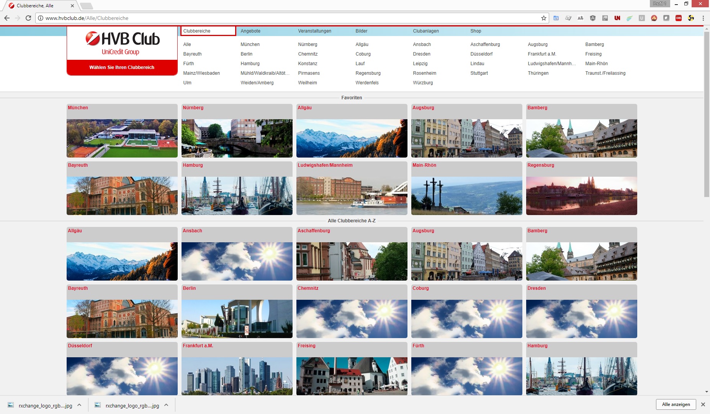Open the gray U extension icon
The width and height of the screenshot is (710, 414).
tap(642, 18)
